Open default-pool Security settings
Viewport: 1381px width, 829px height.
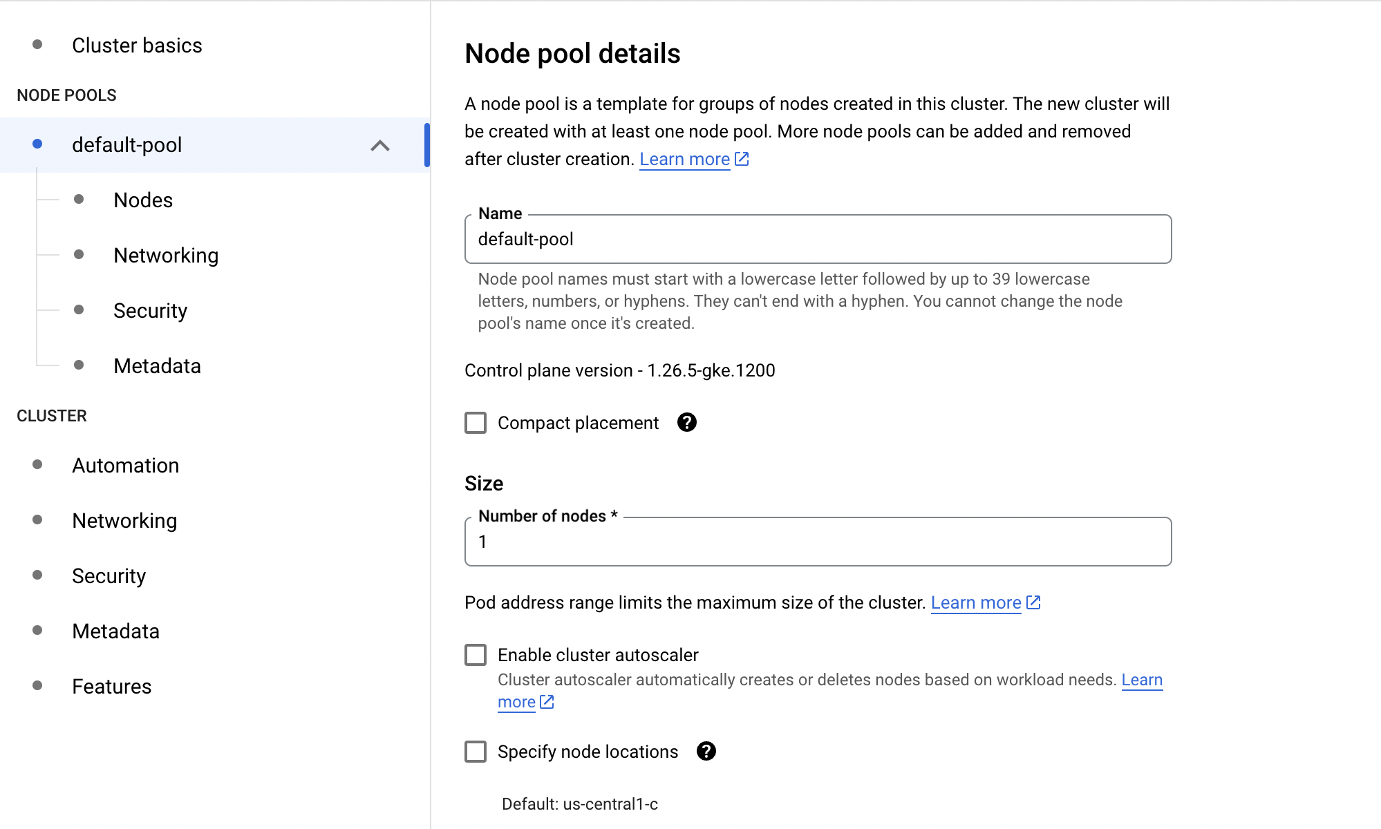(x=150, y=311)
